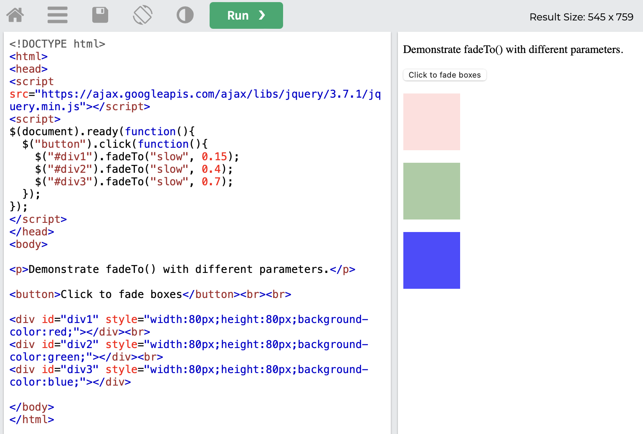Click the closing </body> tag
643x434 pixels.
(32, 407)
